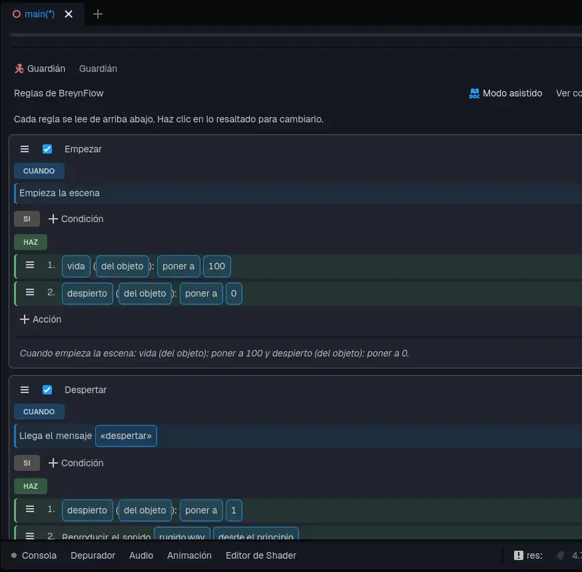Open 'poner a' operation in Despertar rule

tap(201, 510)
